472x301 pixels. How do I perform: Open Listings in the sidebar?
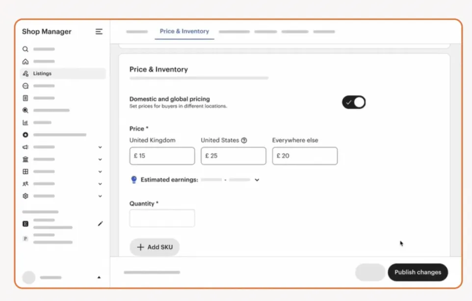click(x=42, y=74)
